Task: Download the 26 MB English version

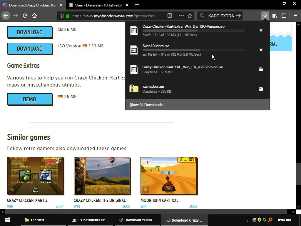Action: [x=30, y=32]
